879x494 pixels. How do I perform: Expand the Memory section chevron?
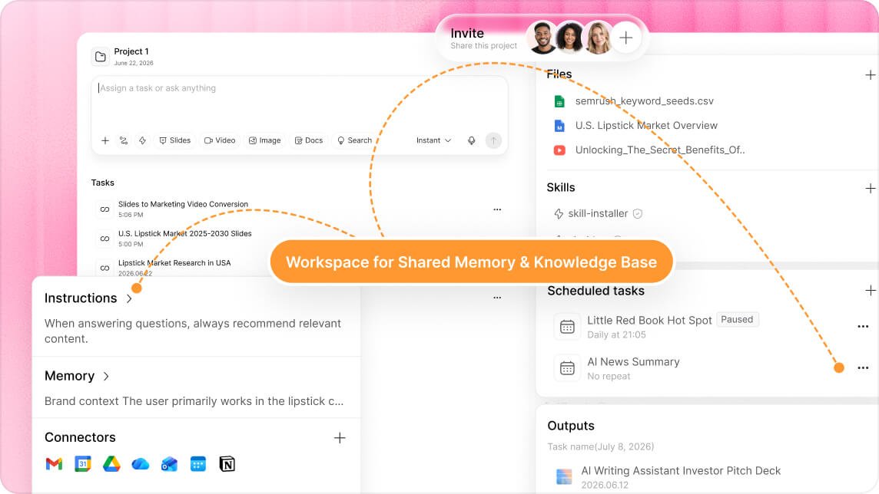pyautogui.click(x=107, y=377)
